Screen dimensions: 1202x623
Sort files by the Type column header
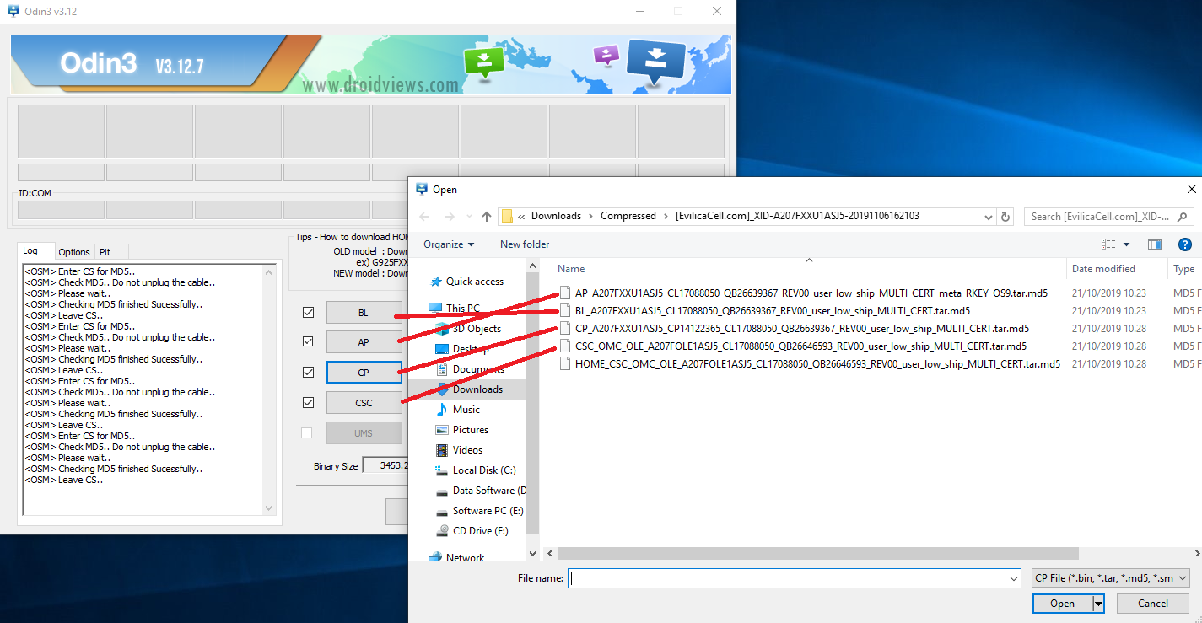[x=1184, y=269]
